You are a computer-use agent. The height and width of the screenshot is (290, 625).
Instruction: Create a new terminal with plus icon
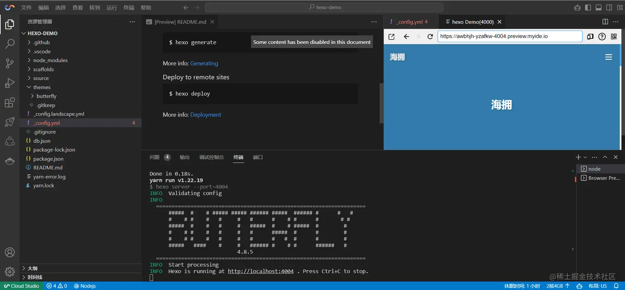[x=578, y=157]
